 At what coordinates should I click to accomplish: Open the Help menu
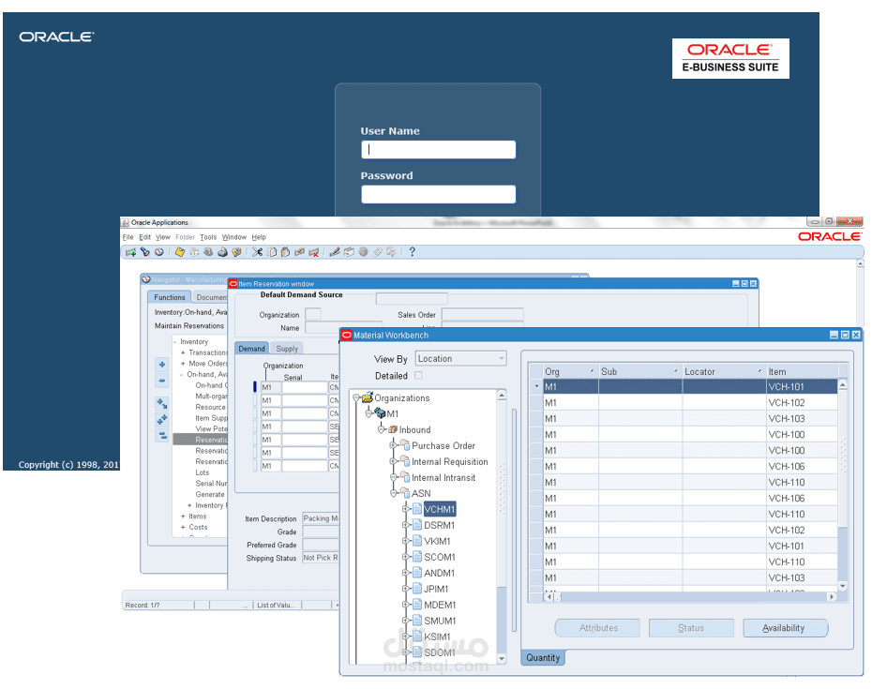click(259, 237)
